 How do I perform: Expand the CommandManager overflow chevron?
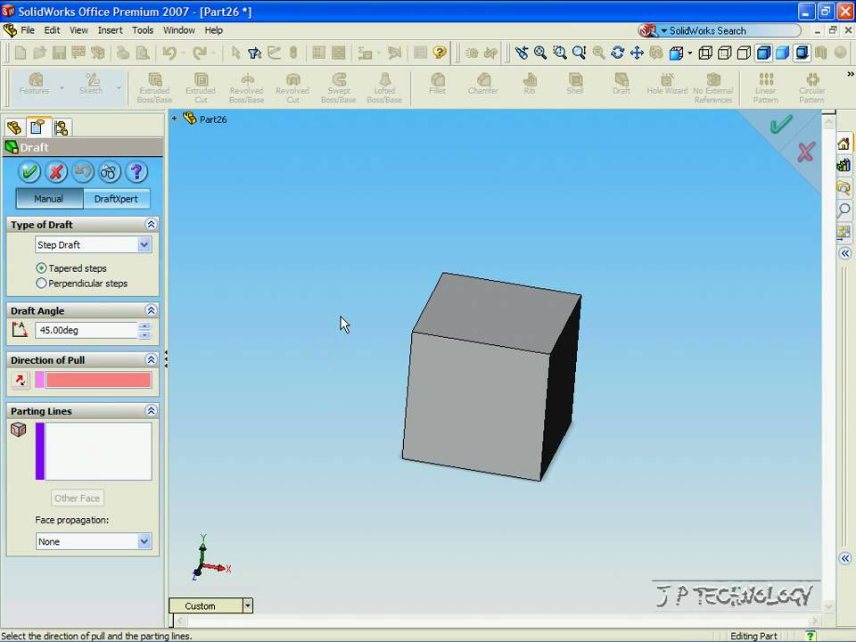point(850,74)
